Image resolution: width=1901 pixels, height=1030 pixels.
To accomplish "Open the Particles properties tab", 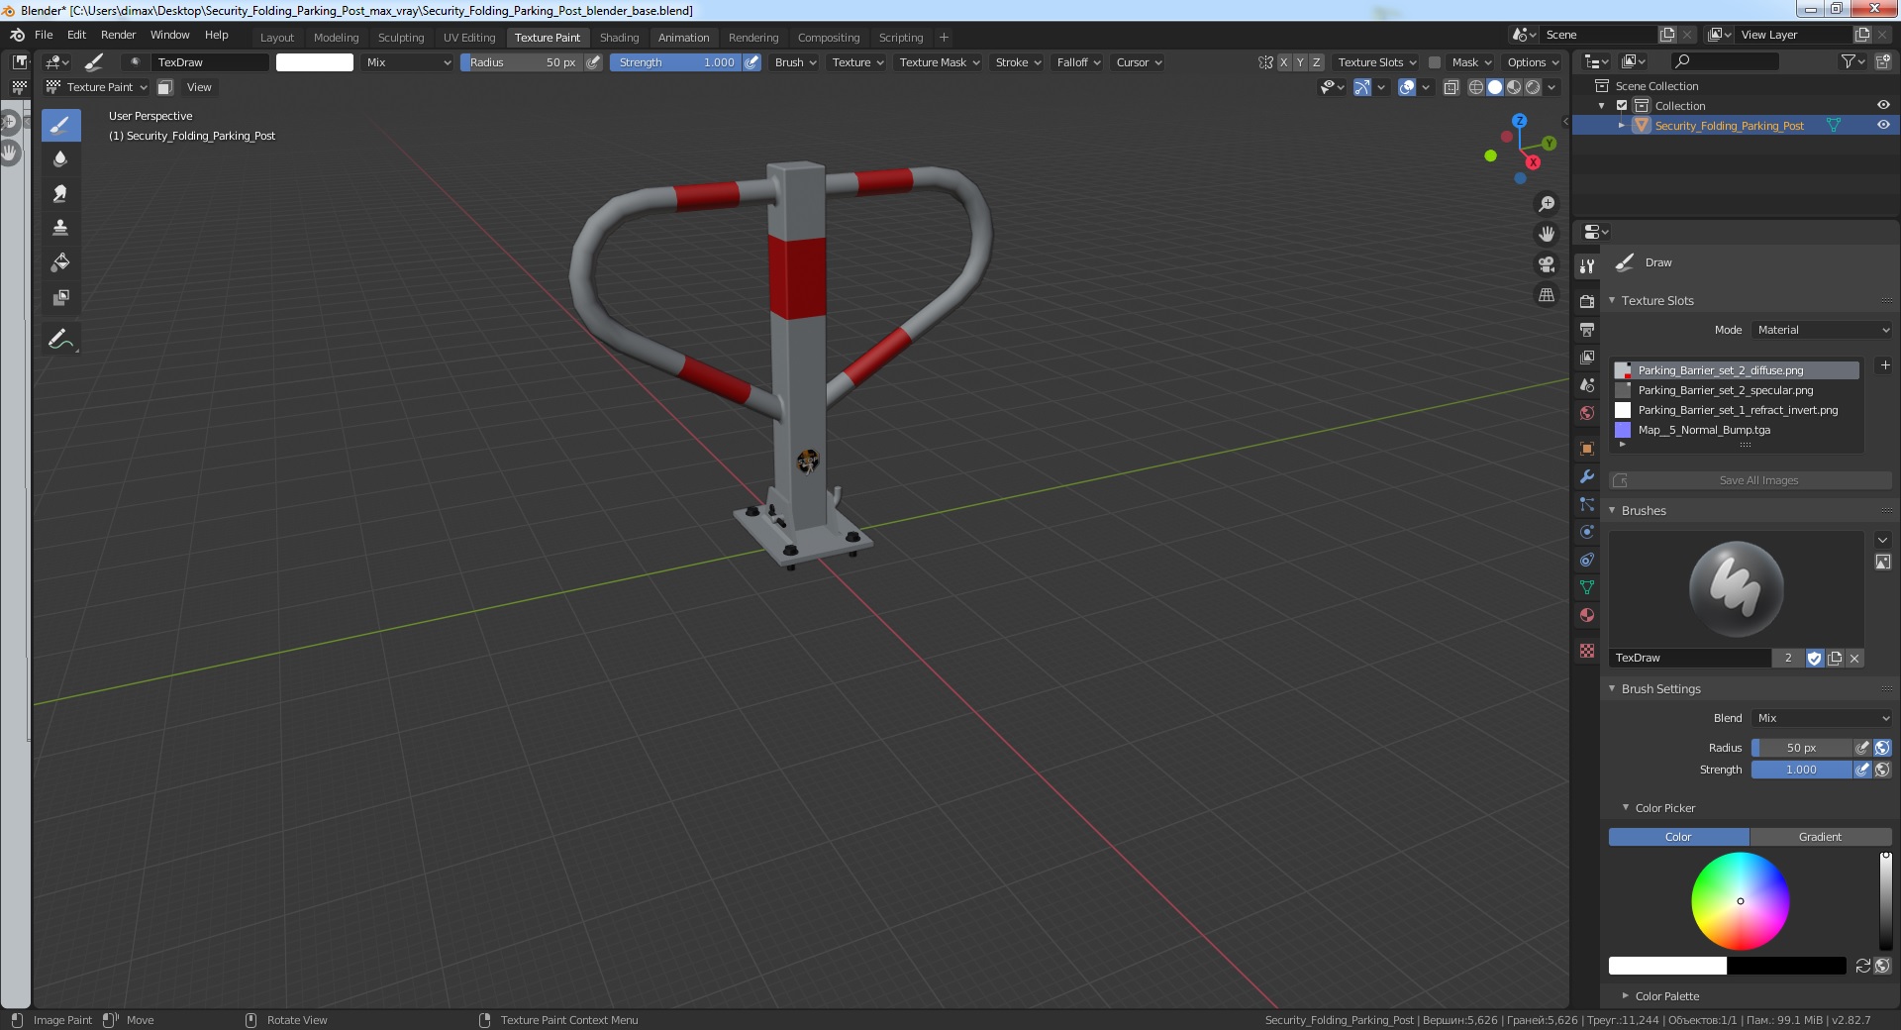I will click(1587, 504).
